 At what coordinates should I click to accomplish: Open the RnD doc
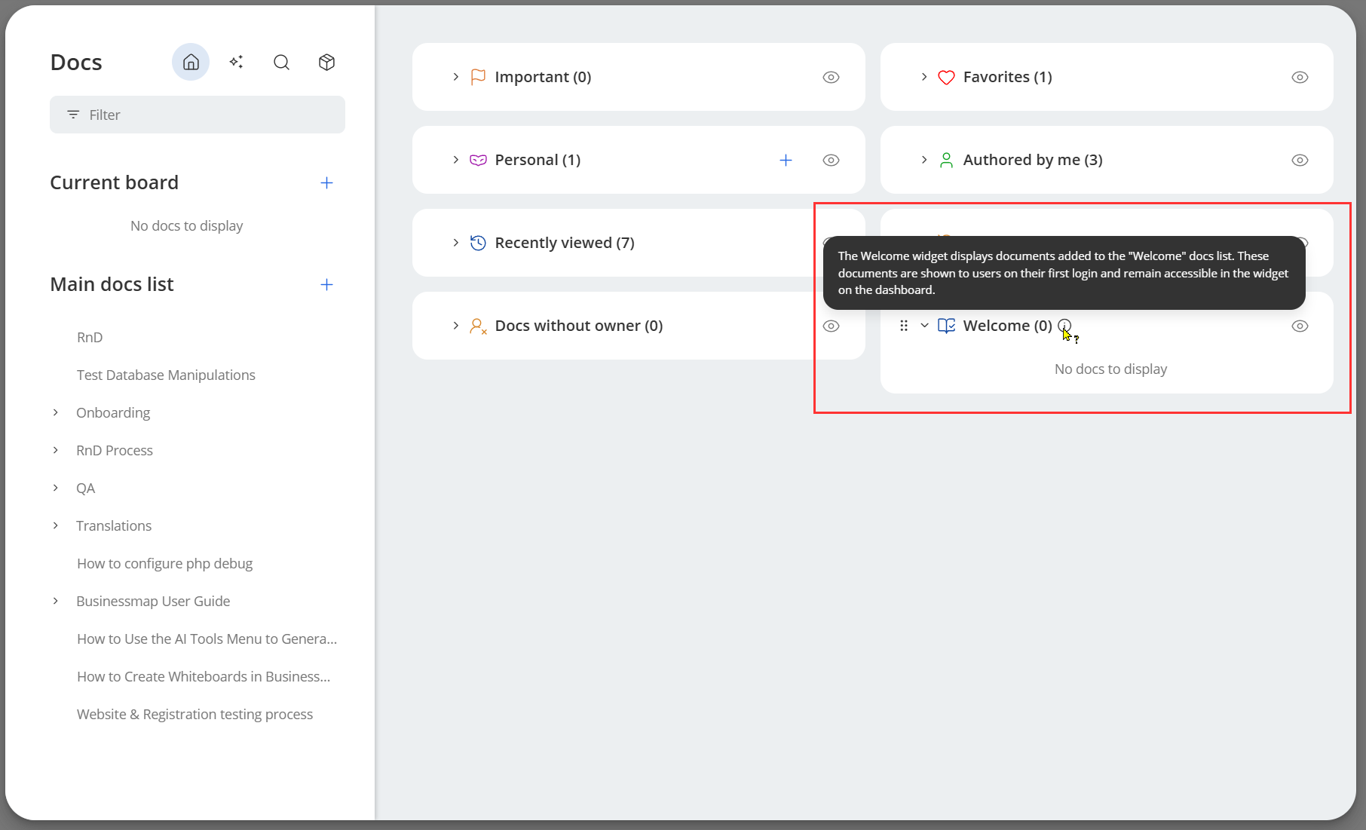point(90,337)
